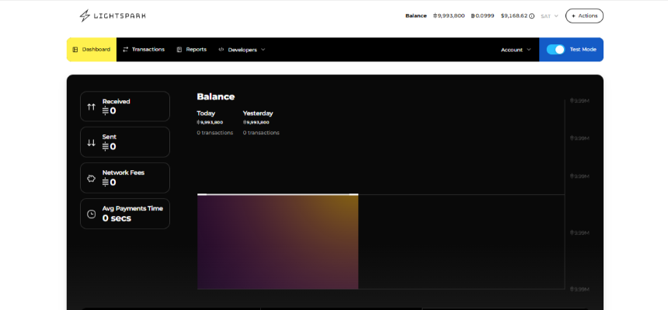Click the Dashboard grid icon
The width and height of the screenshot is (668, 310).
click(75, 50)
